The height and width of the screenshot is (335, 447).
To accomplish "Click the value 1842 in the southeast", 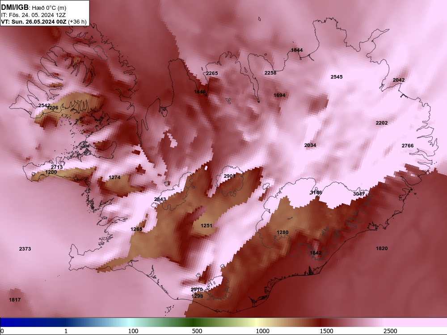I will click(316, 253).
